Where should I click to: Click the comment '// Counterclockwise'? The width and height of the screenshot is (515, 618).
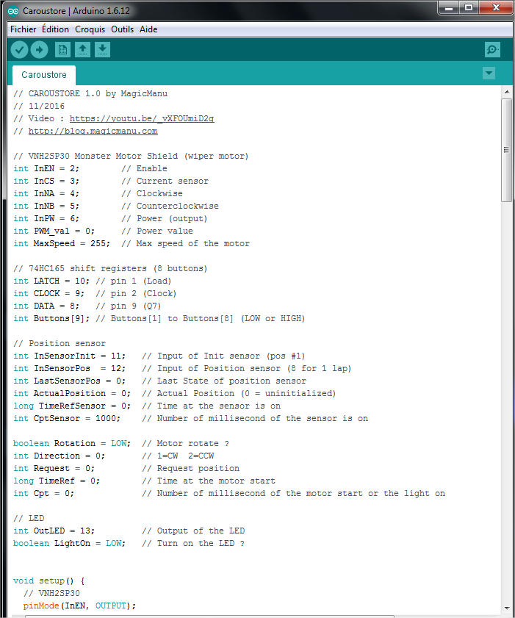170,206
